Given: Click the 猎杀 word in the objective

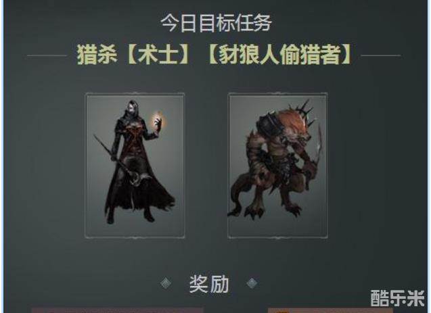Looking at the screenshot, I should (97, 55).
